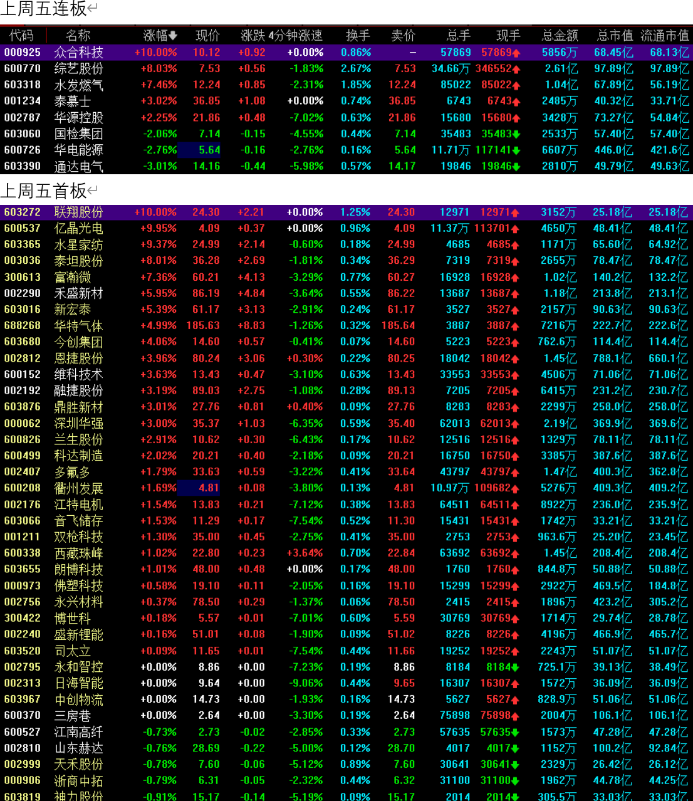Select the 朗博科技 stock name
Viewport: 693px width, 801px height.
(79, 569)
